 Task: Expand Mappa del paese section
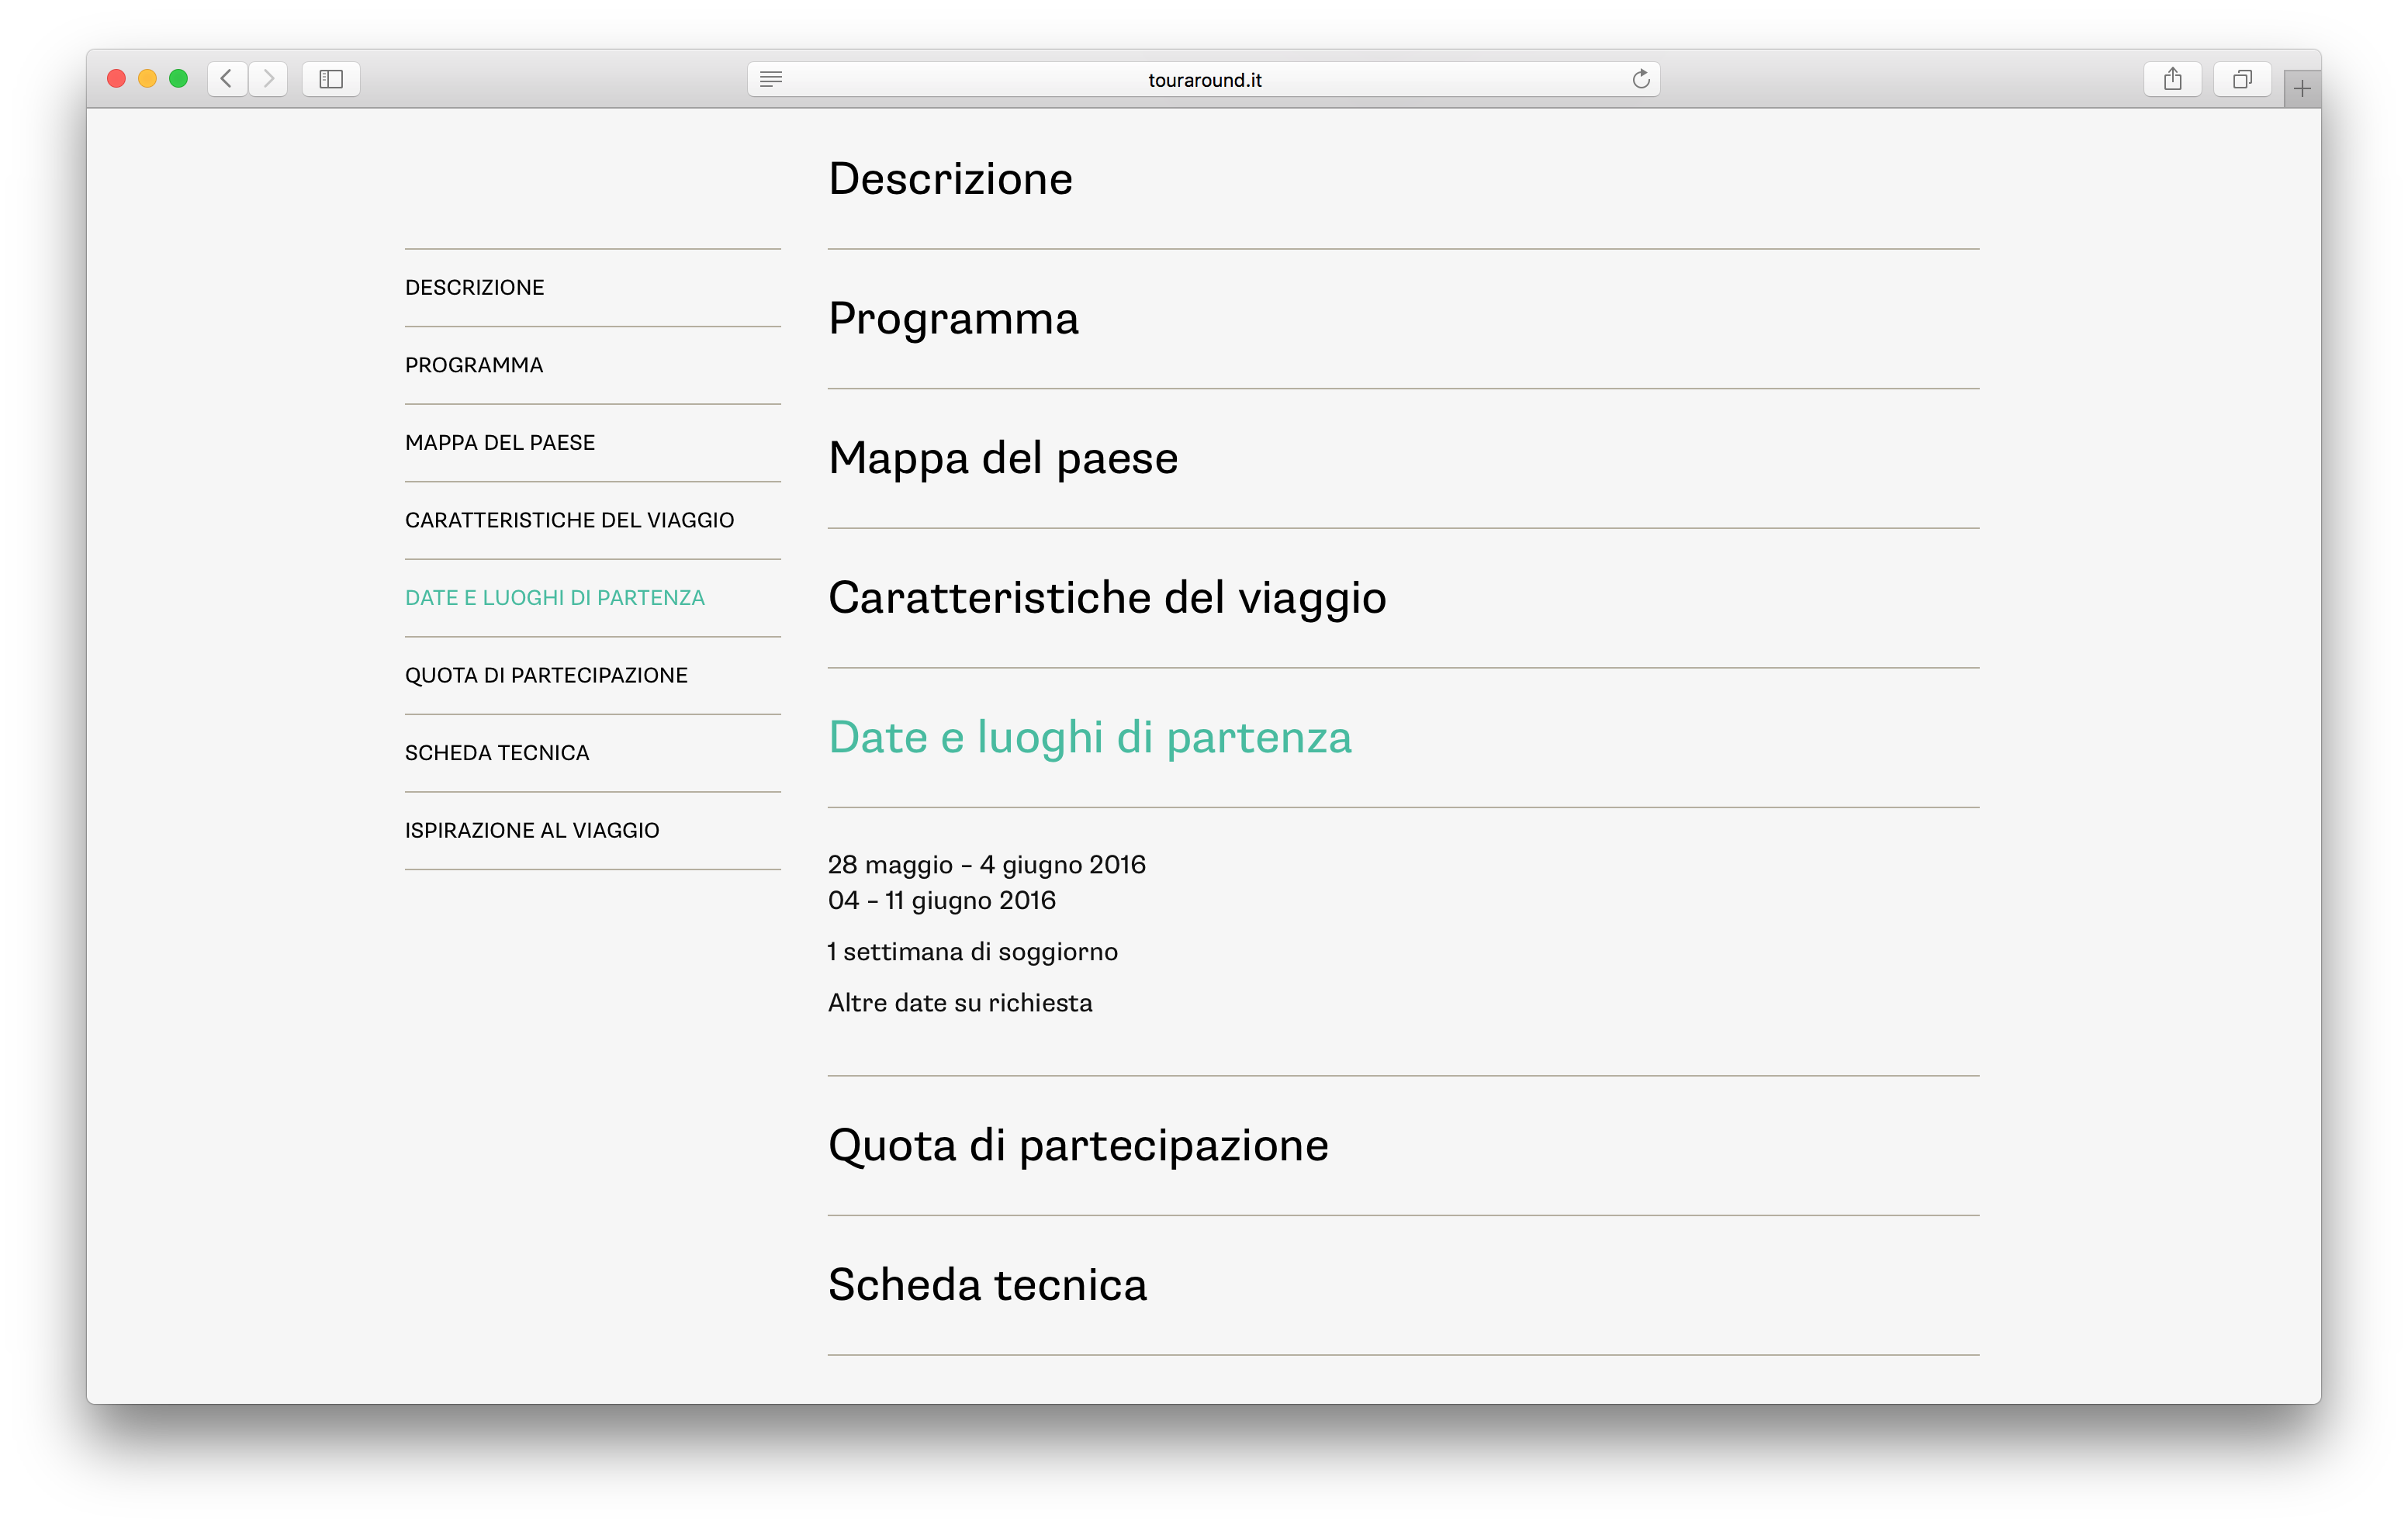coord(1003,458)
